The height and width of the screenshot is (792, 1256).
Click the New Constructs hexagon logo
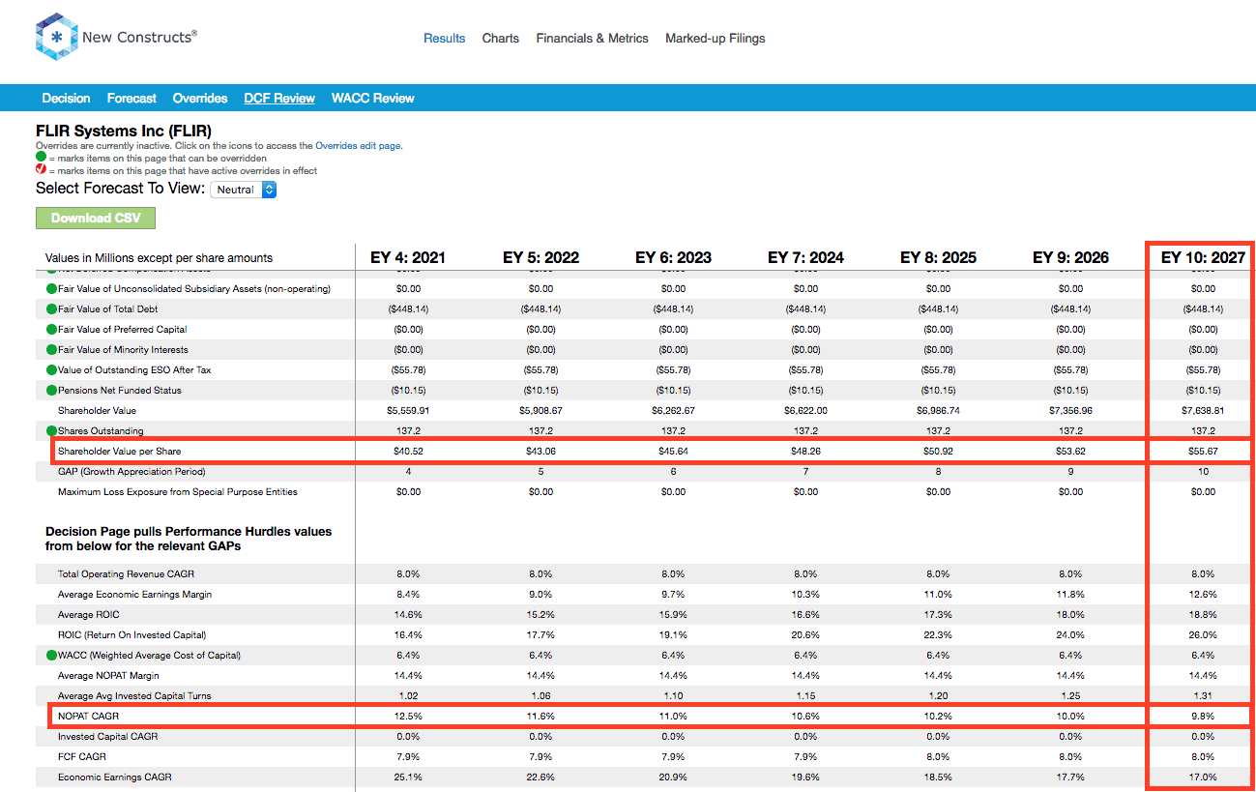(55, 38)
